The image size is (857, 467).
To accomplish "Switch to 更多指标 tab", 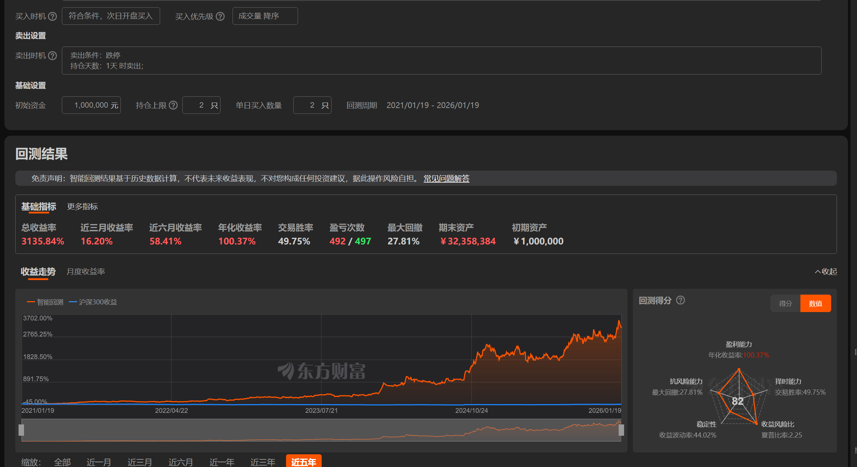I will pyautogui.click(x=82, y=207).
